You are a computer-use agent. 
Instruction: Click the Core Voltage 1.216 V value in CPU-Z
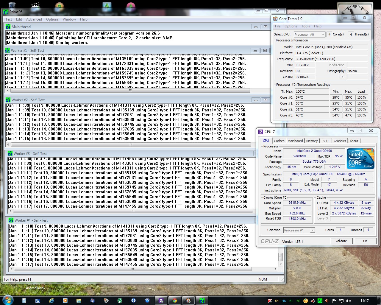point(335,167)
